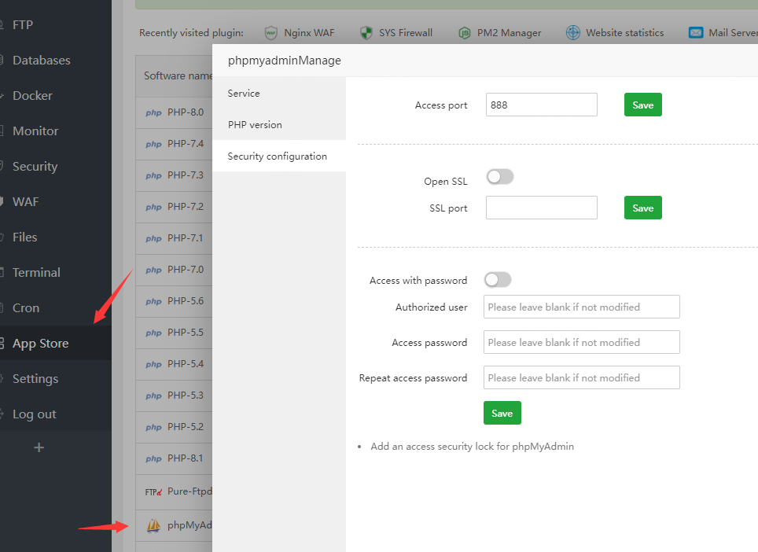This screenshot has width=758, height=552.
Task: Click the php icon beside PHP-7.2
Action: (153, 207)
